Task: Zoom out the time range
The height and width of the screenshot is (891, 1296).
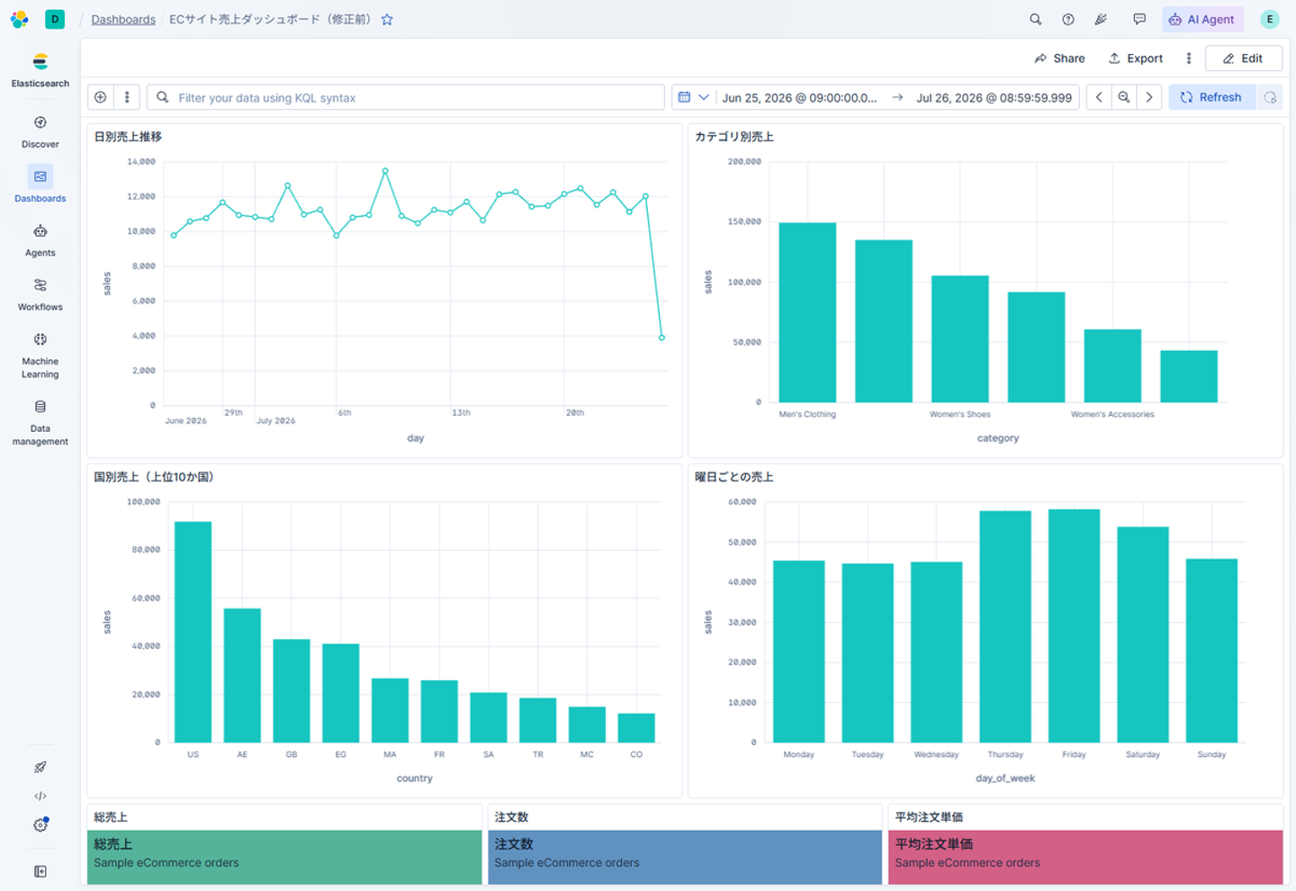Action: coord(1124,97)
